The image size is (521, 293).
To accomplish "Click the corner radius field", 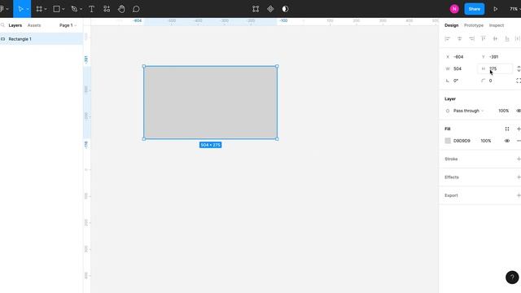I will (495, 81).
